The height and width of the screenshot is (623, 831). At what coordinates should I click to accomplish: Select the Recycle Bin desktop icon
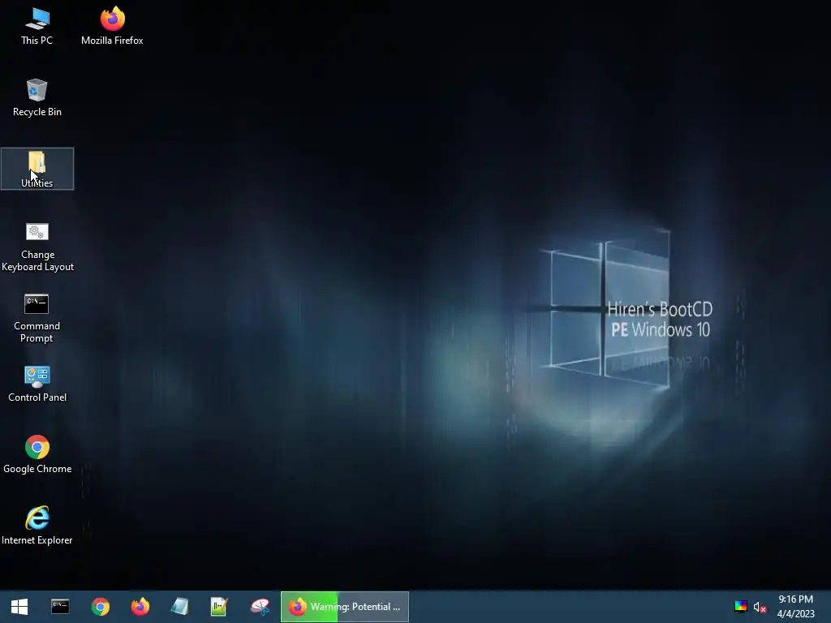[37, 97]
